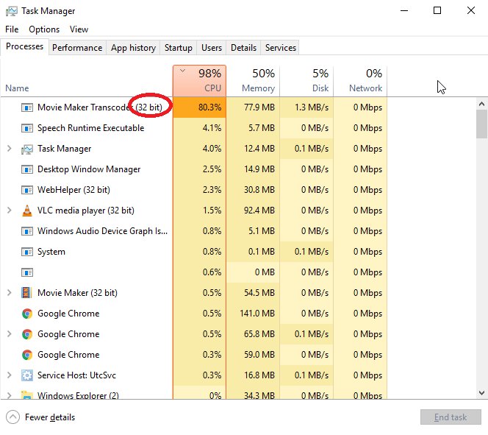Switch to the Performance tab
Image resolution: width=488 pixels, height=435 pixels.
77,48
